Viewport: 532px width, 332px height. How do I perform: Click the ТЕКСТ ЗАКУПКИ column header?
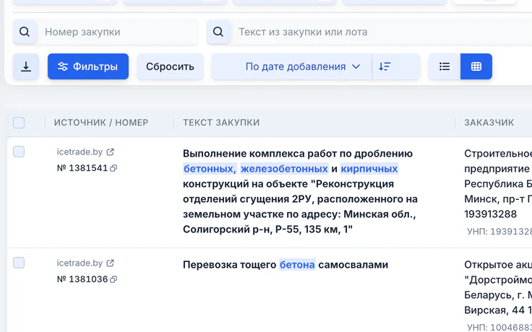pyautogui.click(x=221, y=122)
